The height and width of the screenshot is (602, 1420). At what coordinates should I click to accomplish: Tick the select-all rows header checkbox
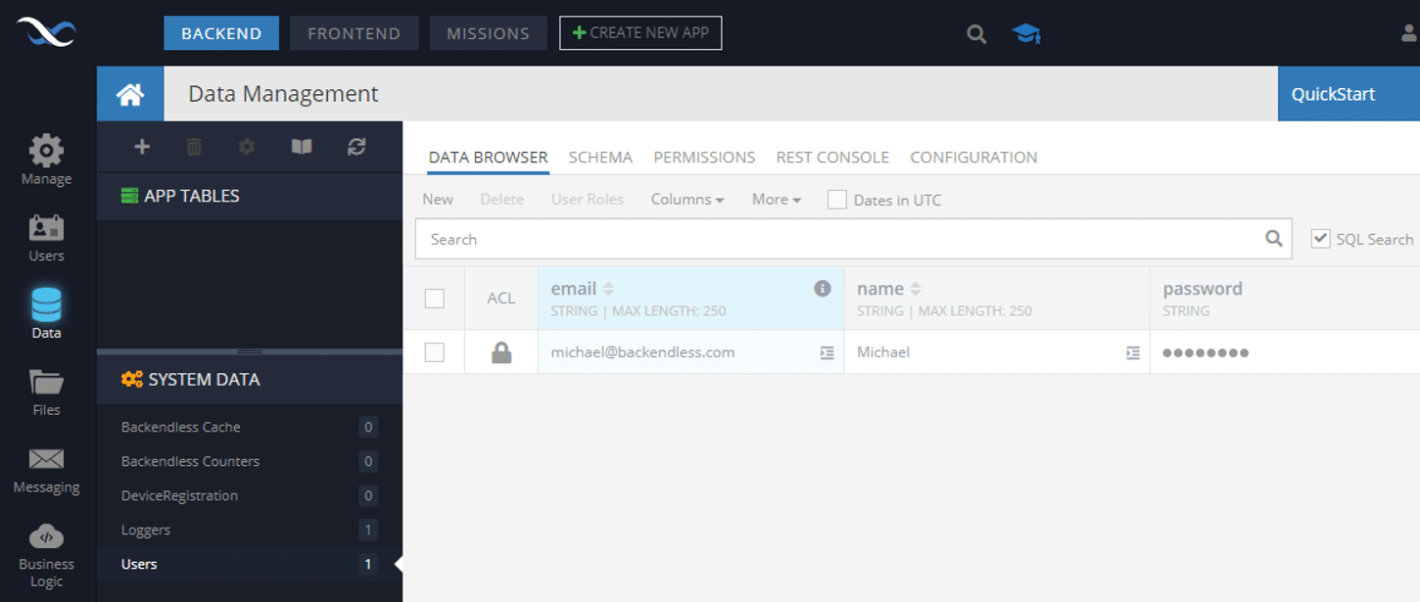pyautogui.click(x=435, y=299)
